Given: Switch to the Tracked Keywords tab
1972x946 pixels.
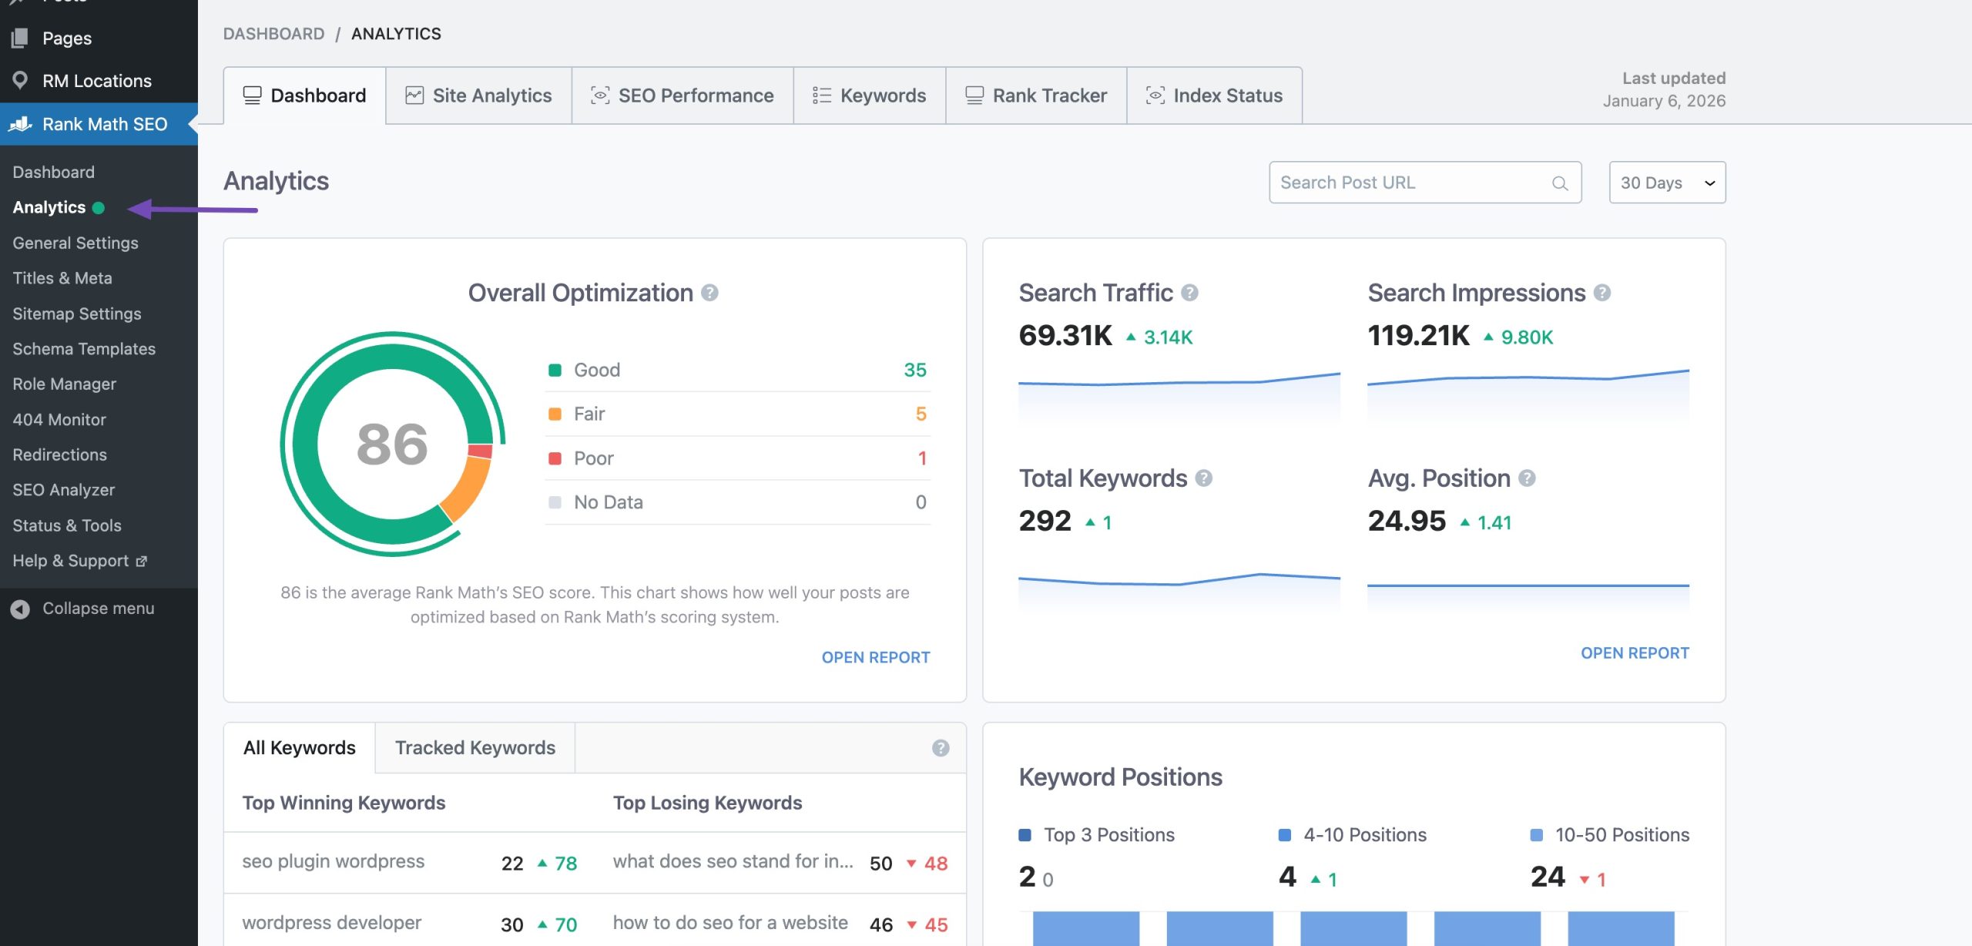Looking at the screenshot, I should tap(475, 747).
